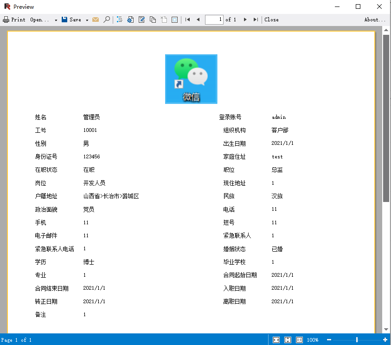Click the '10001' employee number value

point(90,130)
